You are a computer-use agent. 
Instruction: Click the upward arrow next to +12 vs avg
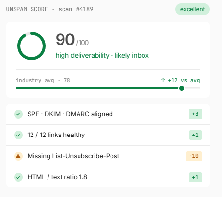(163, 80)
